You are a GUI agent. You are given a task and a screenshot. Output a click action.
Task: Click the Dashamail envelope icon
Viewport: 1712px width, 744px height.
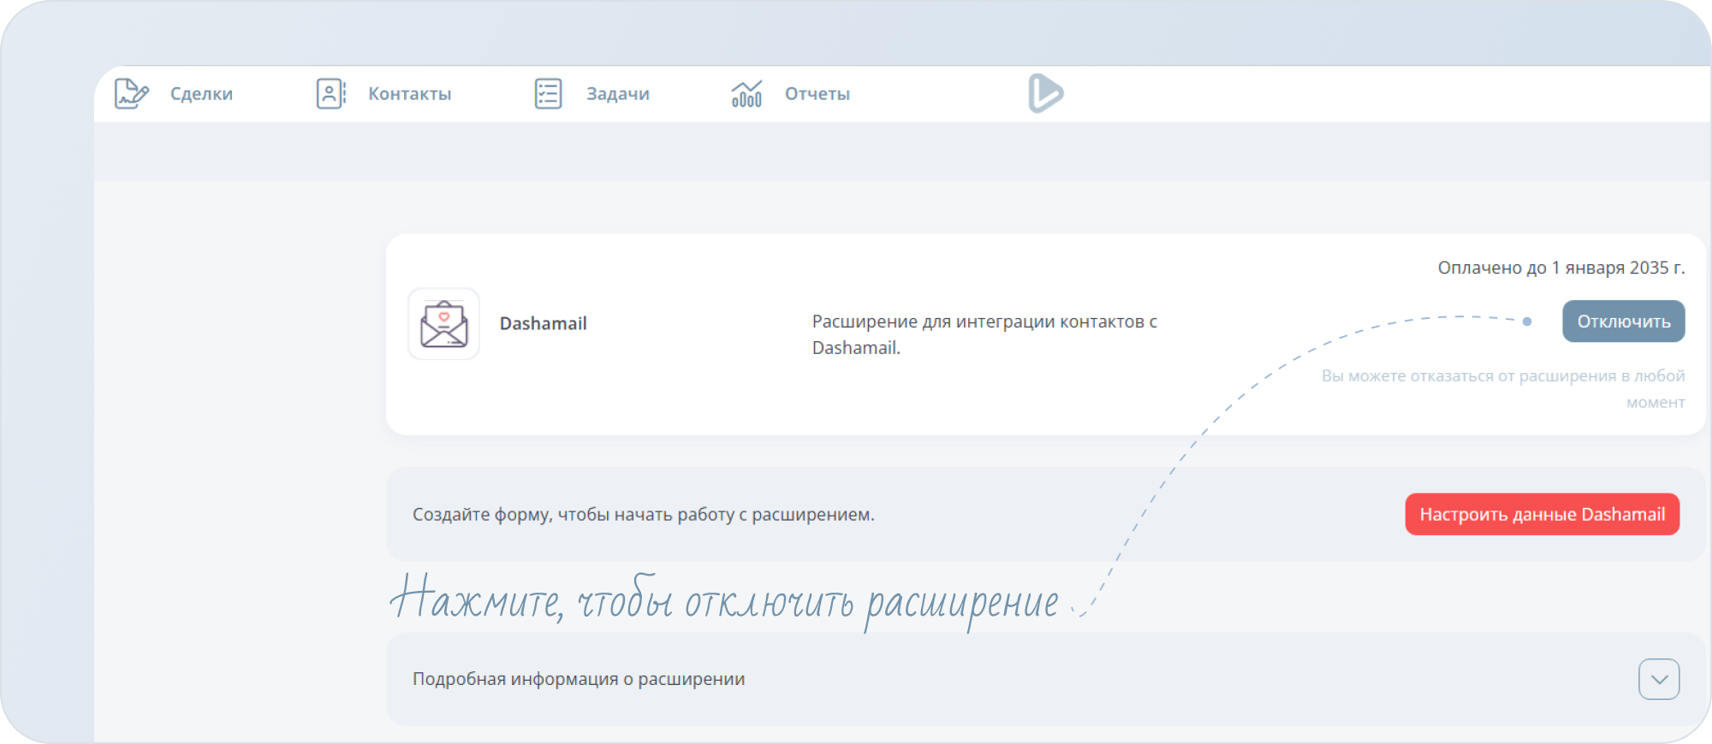point(443,324)
